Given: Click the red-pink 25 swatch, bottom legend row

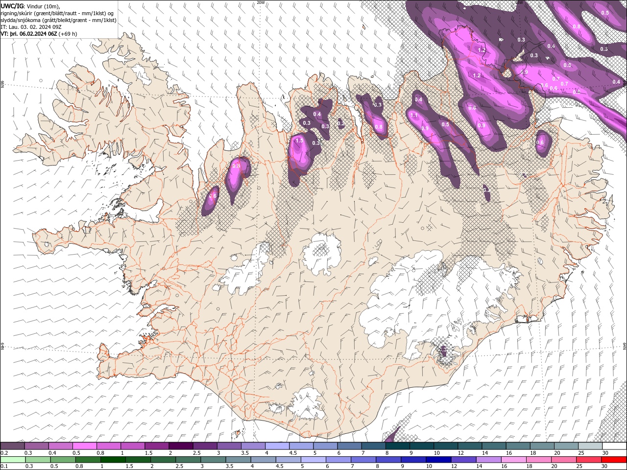Looking at the screenshot, I should click(588, 460).
